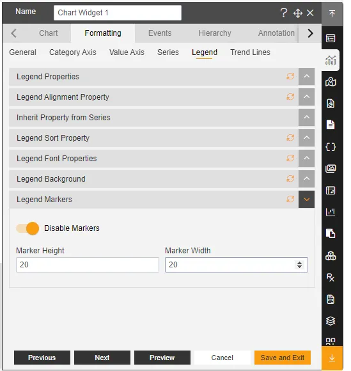Collapse the Legend Markers section
This screenshot has height=371, width=351.
tap(306, 200)
